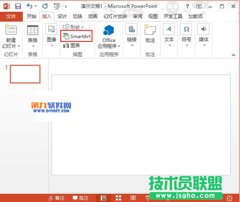Switch to the 审阅 review tab
Screen dimensions: 240x202
pyautogui.click(x=138, y=16)
